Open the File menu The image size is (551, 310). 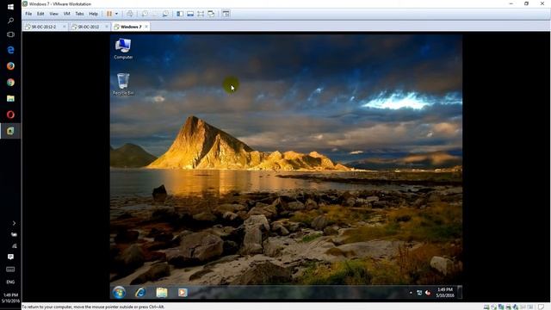28,14
